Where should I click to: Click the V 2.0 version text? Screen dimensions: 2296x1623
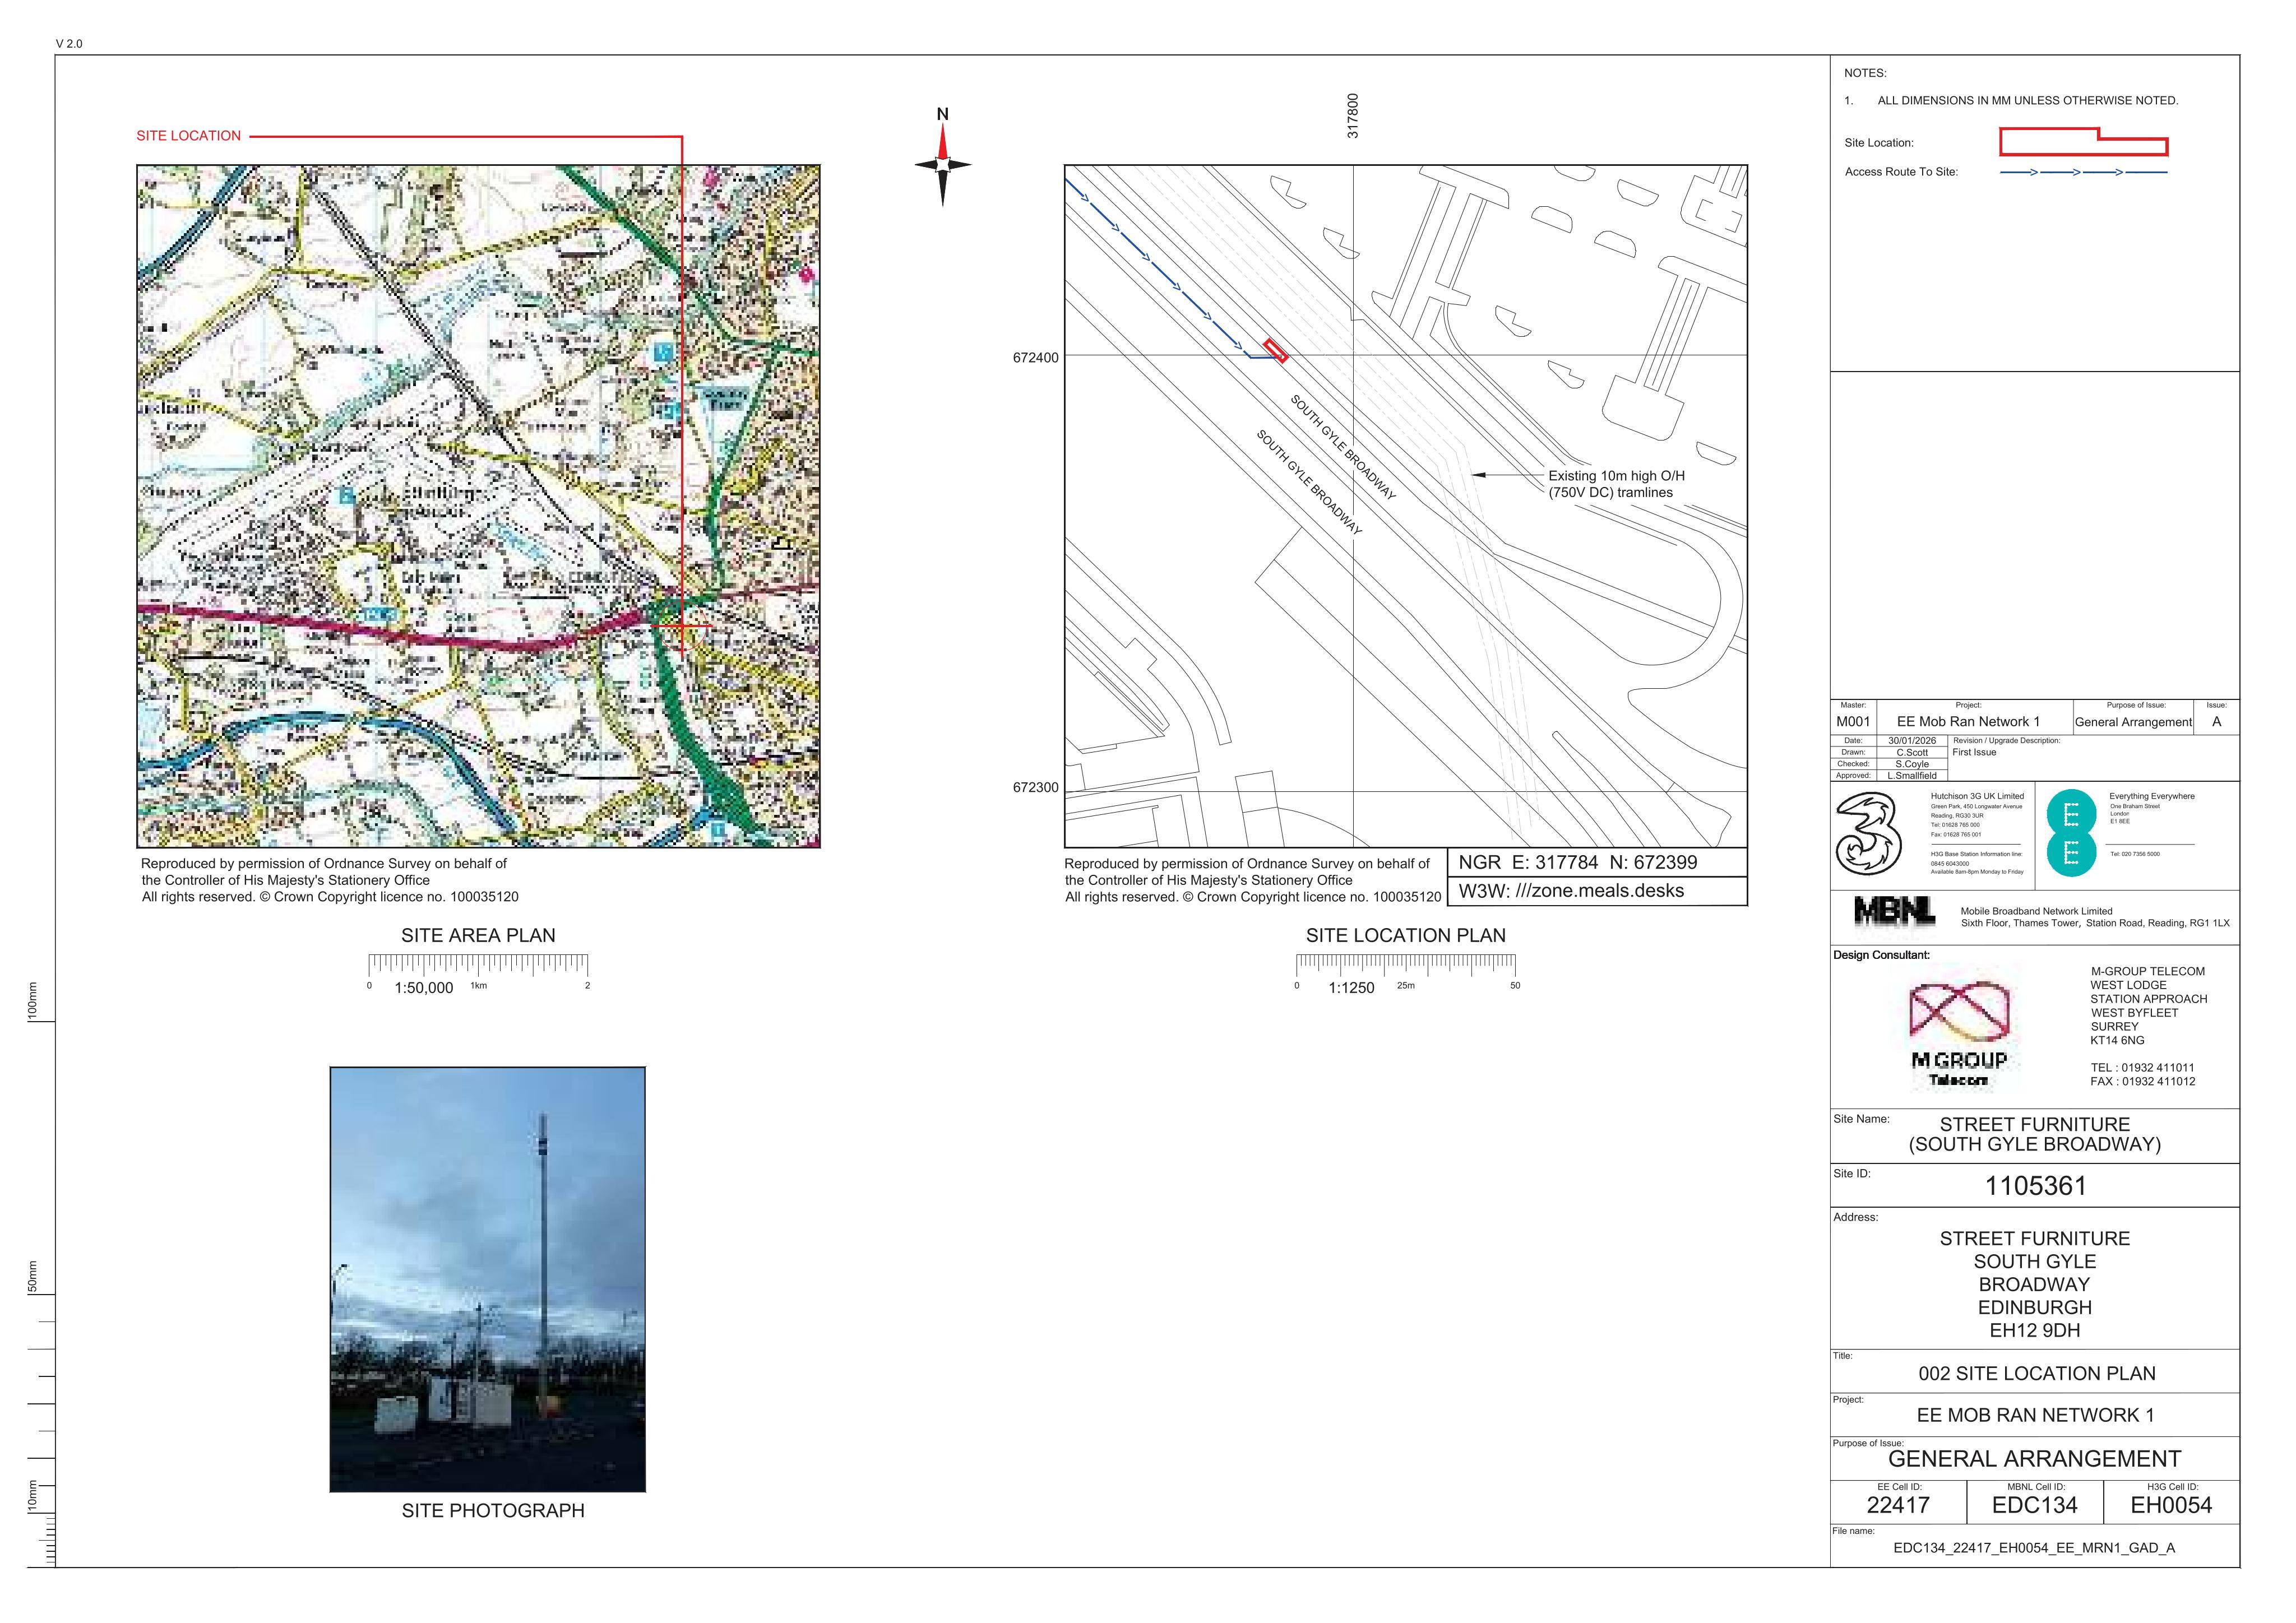[x=69, y=44]
